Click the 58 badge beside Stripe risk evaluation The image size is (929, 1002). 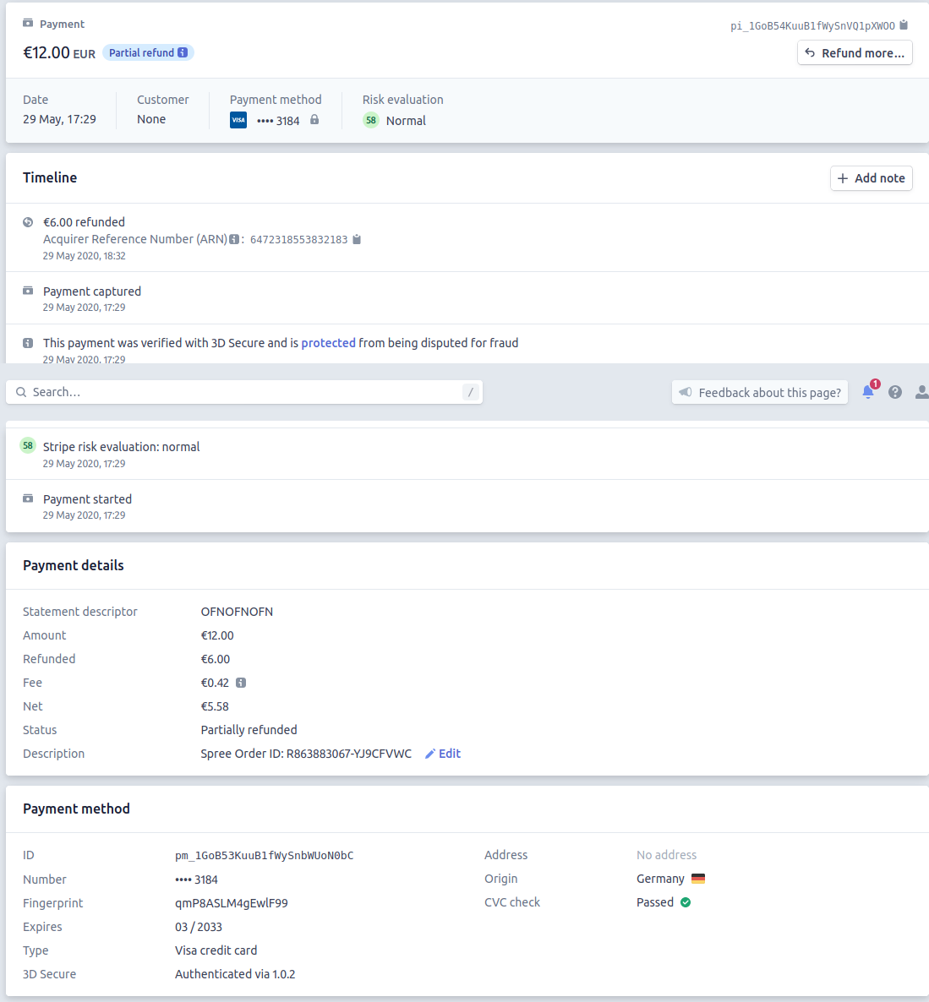click(28, 445)
